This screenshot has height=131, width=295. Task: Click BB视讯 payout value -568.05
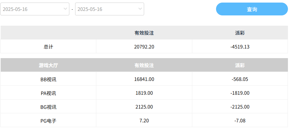coord(240,79)
